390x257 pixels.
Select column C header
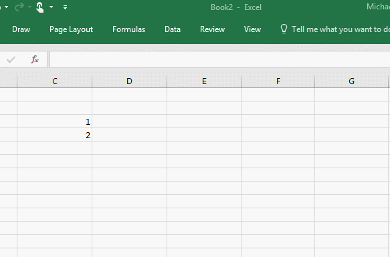(54, 81)
